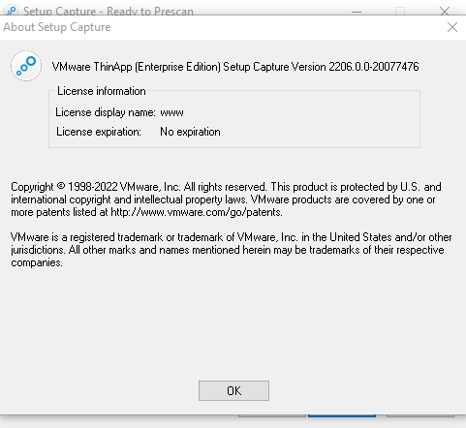
Task: Click the Setup Capture window title bar icon
Action: click(11, 11)
